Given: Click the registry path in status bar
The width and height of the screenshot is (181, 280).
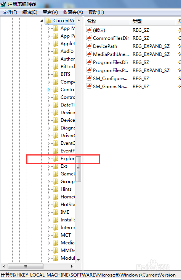Looking at the screenshot, I should tap(88, 275).
